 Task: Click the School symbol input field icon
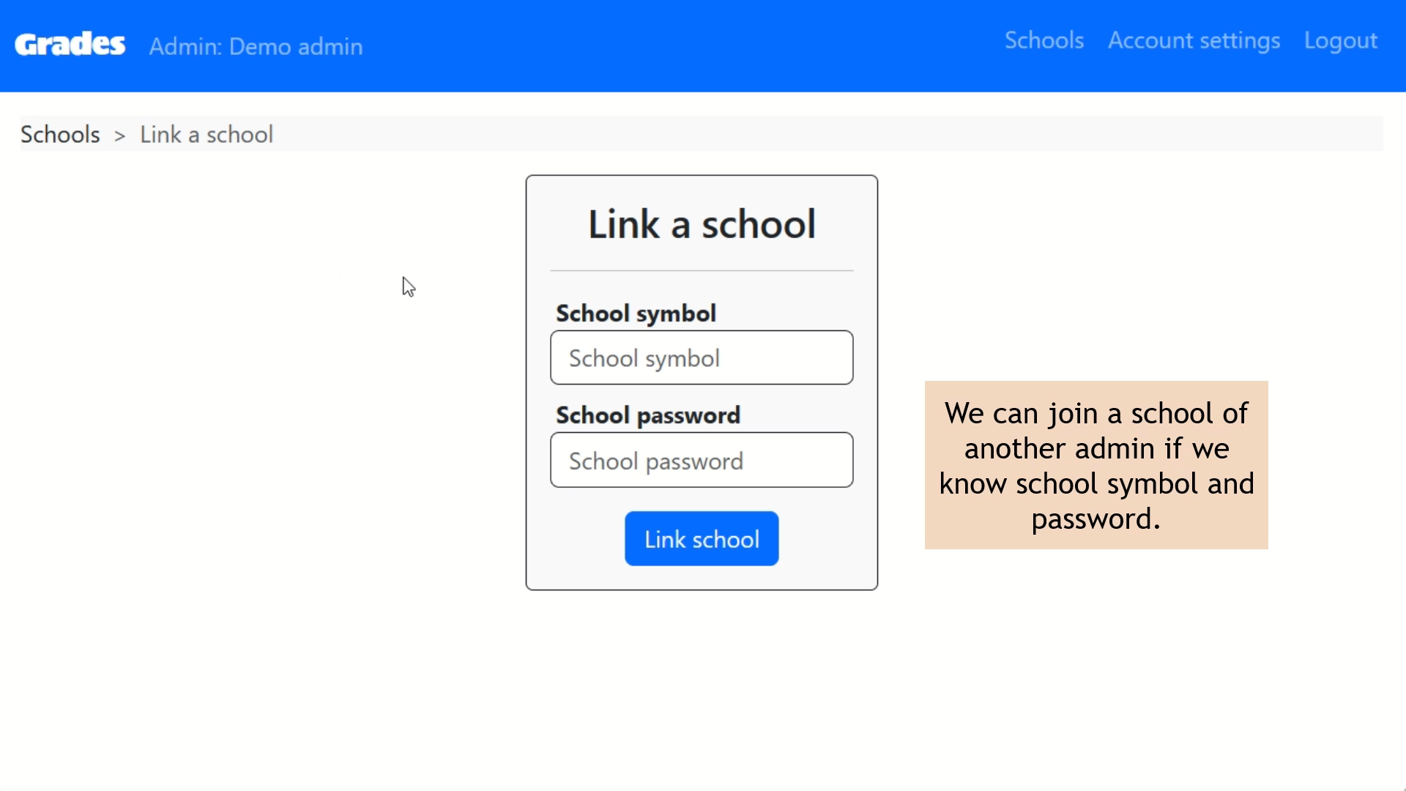tap(703, 358)
